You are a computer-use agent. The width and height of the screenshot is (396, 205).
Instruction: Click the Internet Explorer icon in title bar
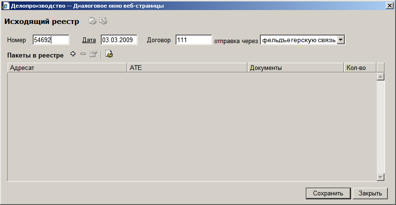pyautogui.click(x=5, y=6)
